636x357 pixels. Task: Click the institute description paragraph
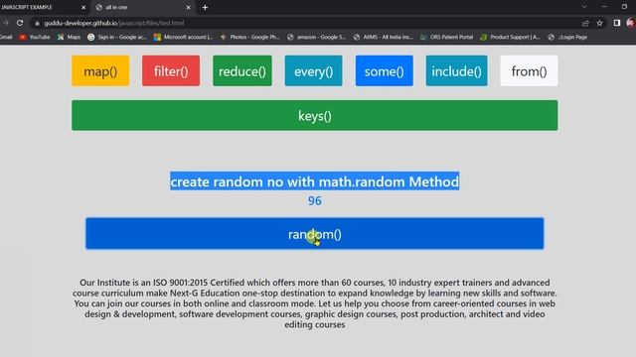[x=315, y=303]
